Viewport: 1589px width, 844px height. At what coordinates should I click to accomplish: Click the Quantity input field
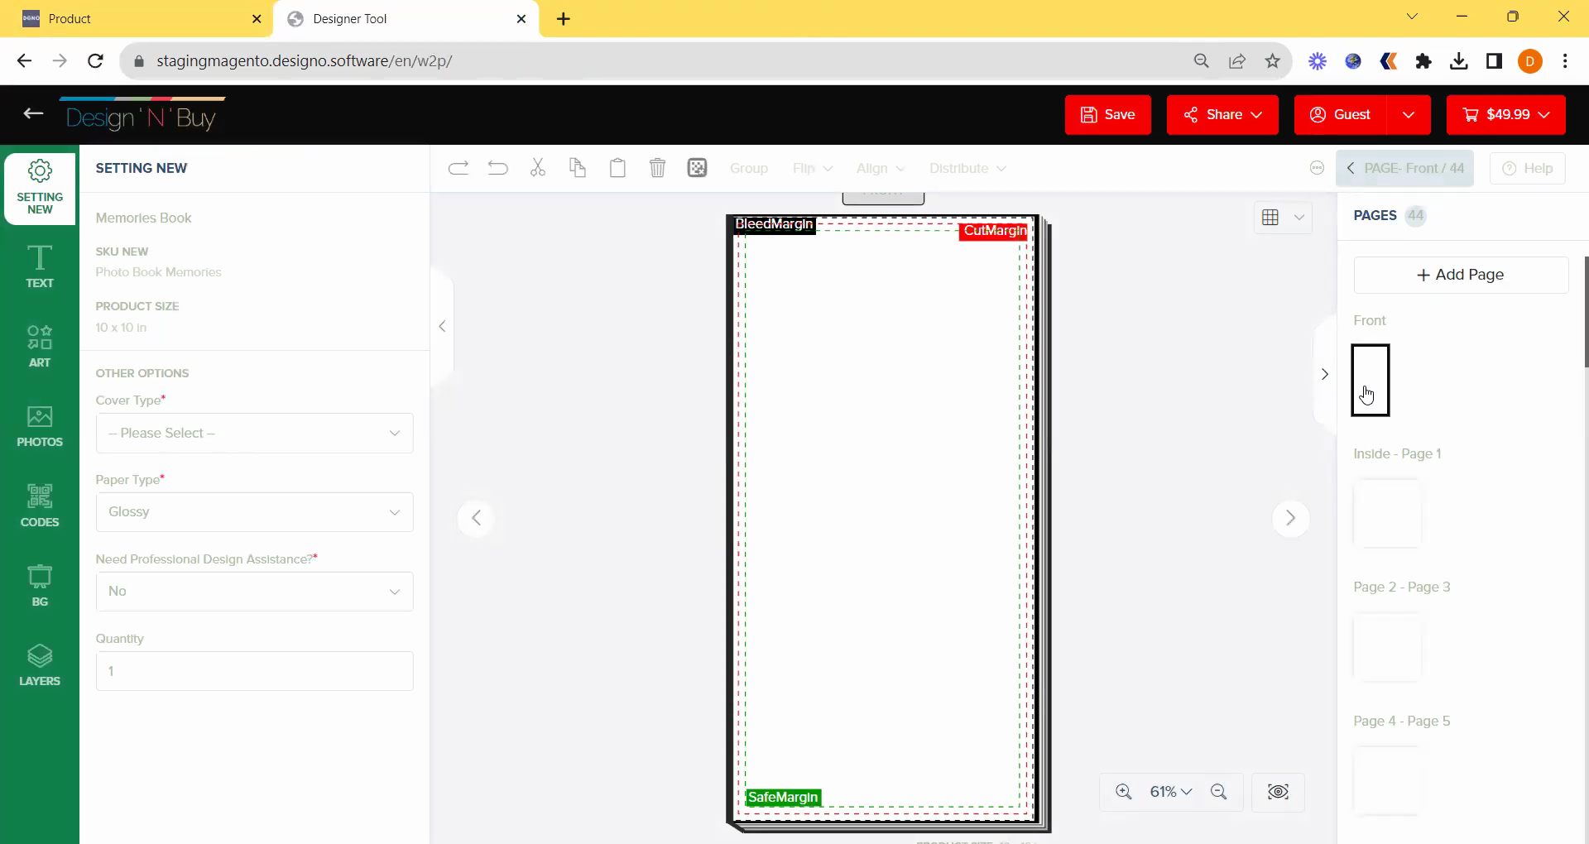point(254,671)
